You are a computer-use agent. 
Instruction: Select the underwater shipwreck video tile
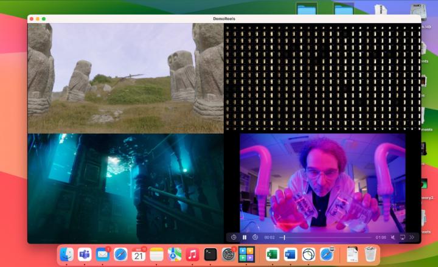[125, 189]
